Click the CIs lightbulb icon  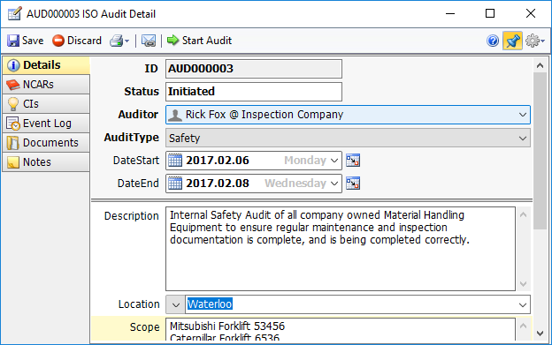click(x=13, y=104)
